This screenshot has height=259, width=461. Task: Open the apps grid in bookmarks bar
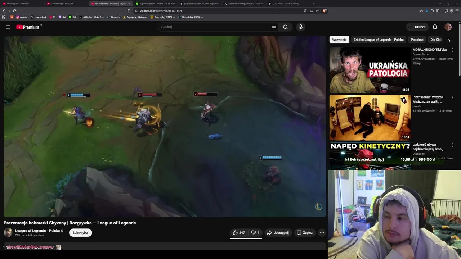(4, 17)
